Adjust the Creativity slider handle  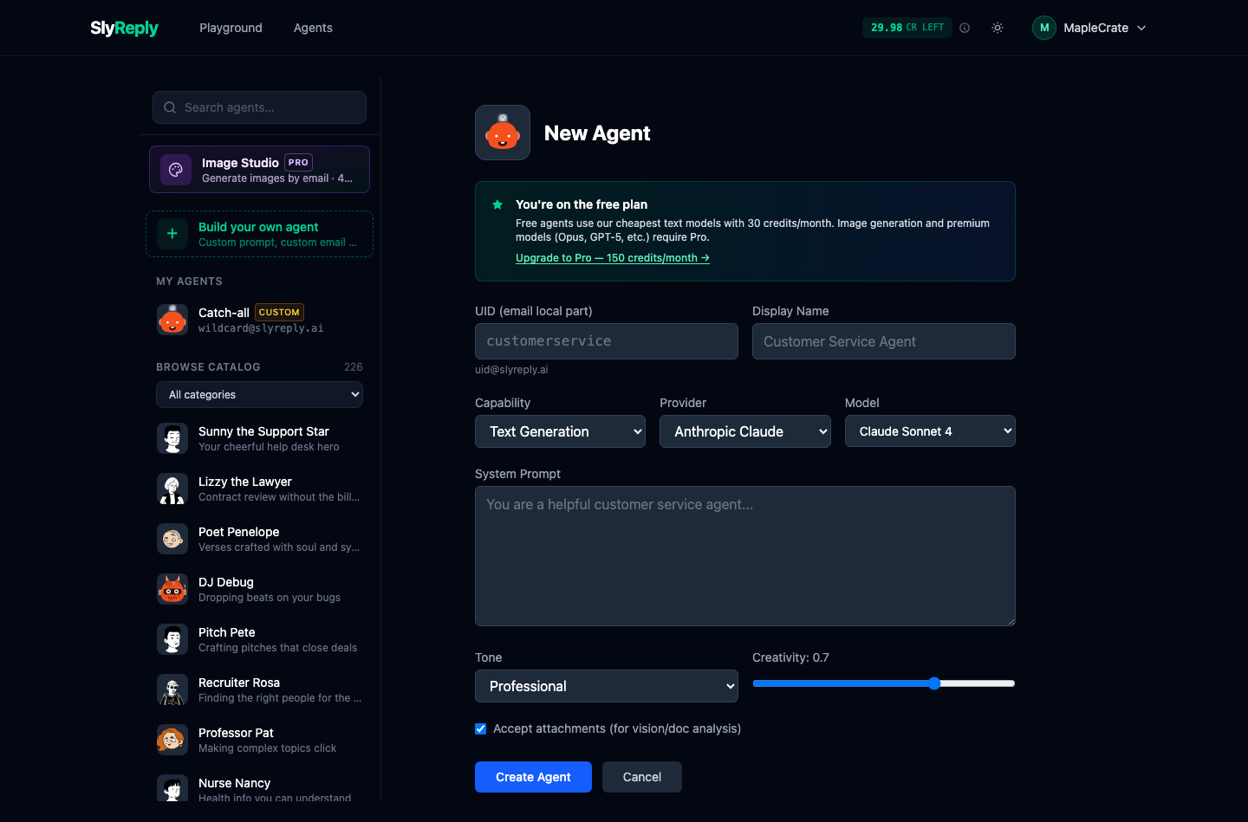(x=934, y=683)
